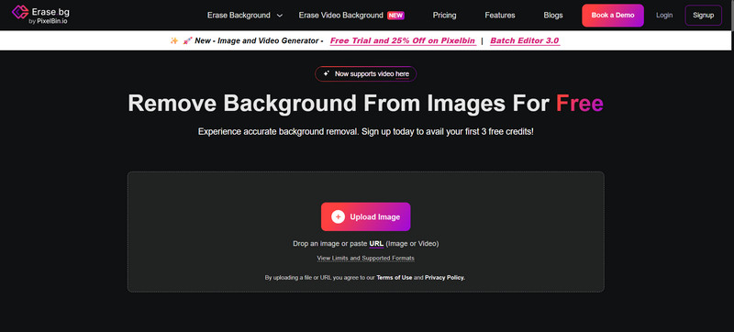
Task: Open the Blogs menu item
Action: click(553, 16)
